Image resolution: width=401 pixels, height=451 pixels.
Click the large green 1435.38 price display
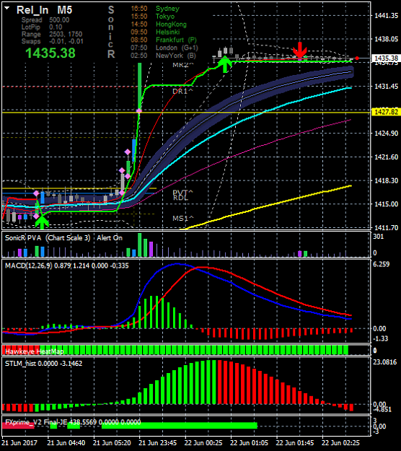point(50,53)
